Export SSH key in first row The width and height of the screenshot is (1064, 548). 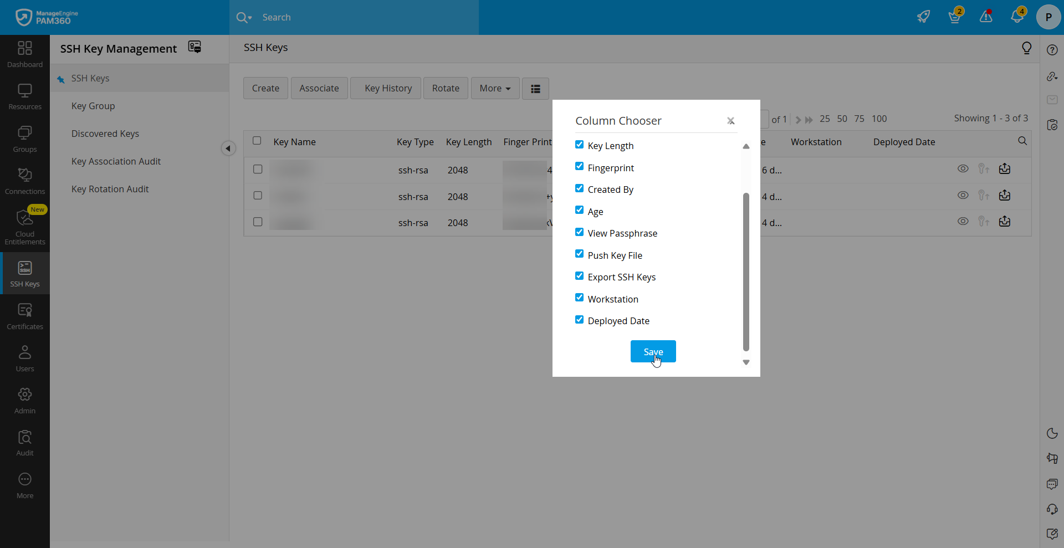coord(1005,169)
